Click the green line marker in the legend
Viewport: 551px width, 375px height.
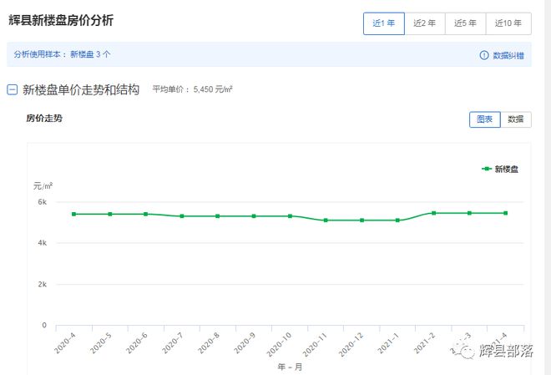click(487, 169)
